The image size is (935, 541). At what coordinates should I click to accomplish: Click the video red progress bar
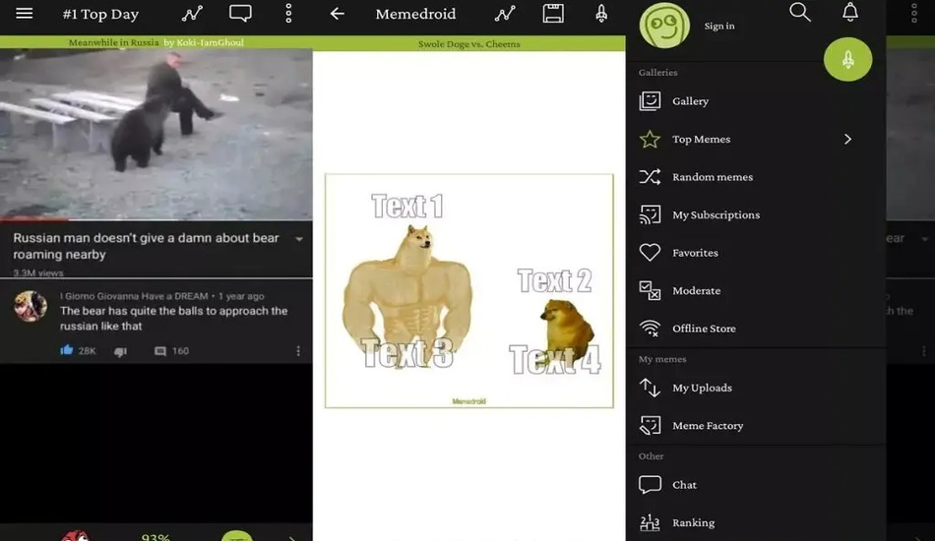click(x=34, y=219)
